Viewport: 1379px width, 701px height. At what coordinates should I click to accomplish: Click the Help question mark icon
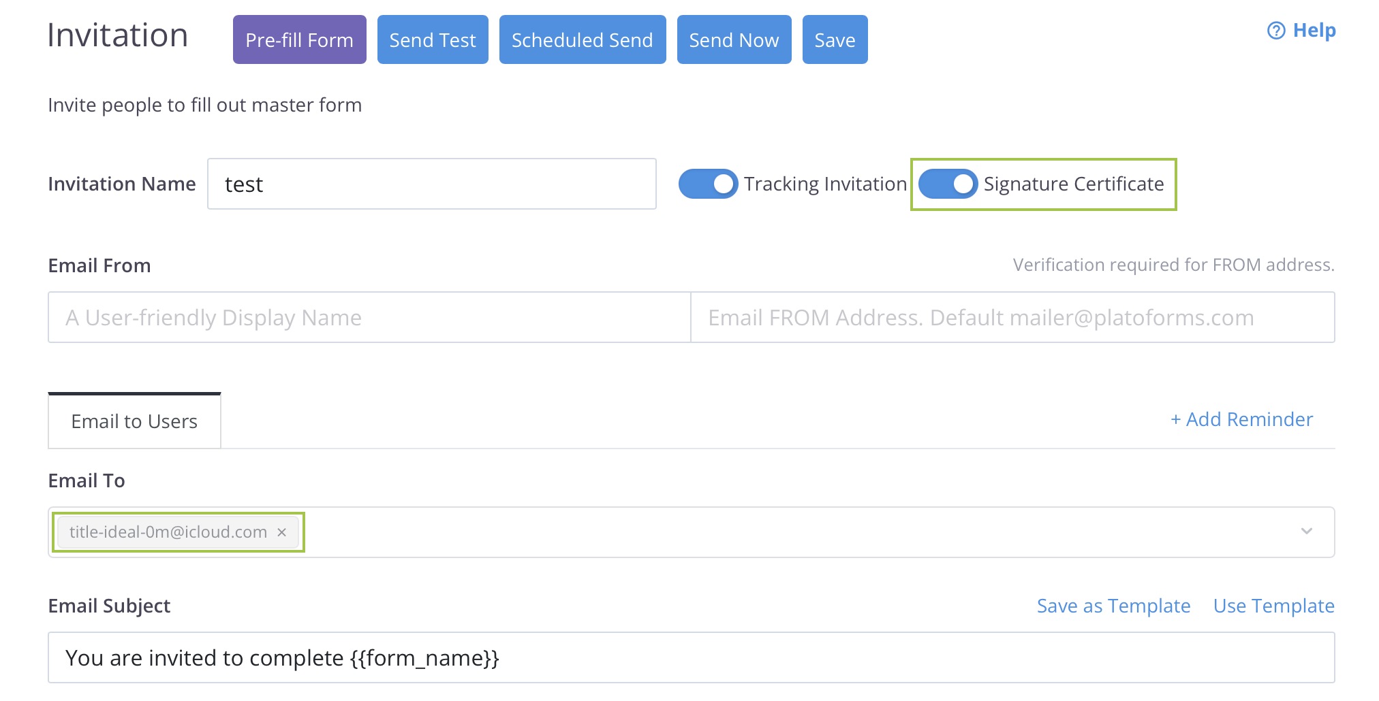point(1275,31)
